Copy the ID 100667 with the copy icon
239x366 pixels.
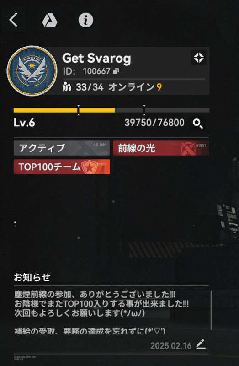(116, 71)
